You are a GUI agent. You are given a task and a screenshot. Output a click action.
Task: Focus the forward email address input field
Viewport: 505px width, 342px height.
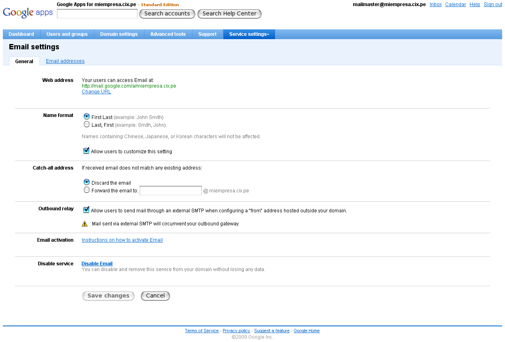click(x=171, y=190)
